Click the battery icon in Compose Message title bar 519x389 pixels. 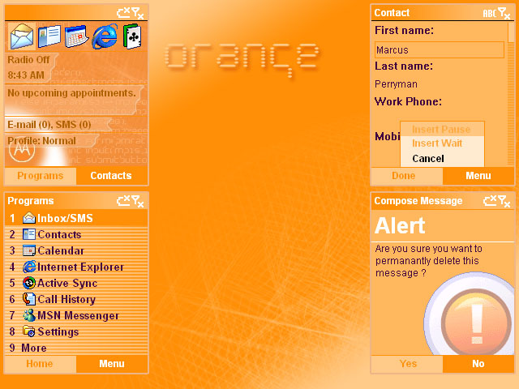(x=490, y=200)
